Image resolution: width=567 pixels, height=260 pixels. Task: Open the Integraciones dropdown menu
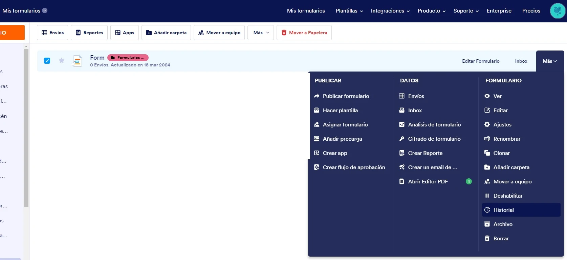[x=390, y=11]
